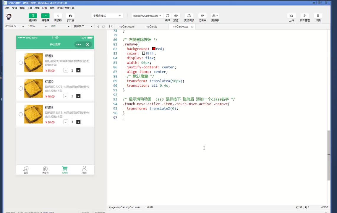Increase quantity of 标题1 item
This screenshot has height=213, width=337.
click(x=78, y=70)
